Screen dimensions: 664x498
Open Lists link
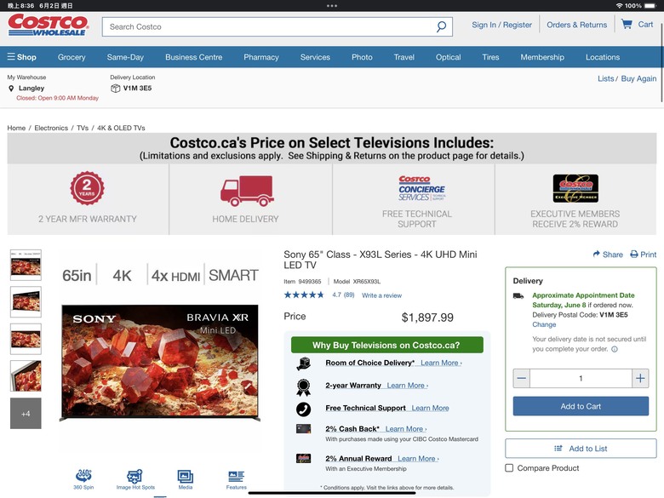point(605,78)
